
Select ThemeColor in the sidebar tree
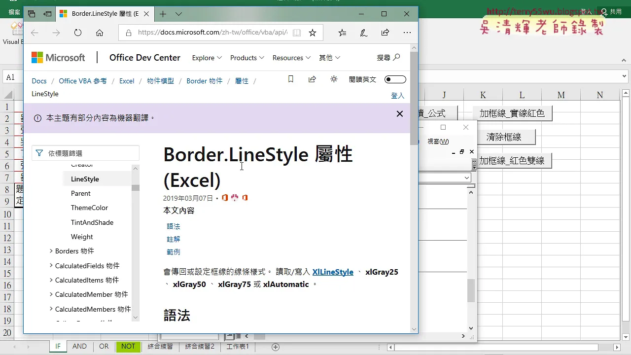click(89, 208)
